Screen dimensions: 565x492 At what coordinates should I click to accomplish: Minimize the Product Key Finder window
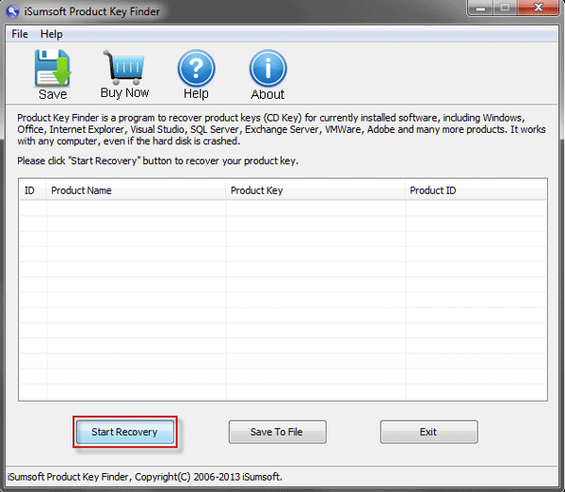click(x=480, y=8)
